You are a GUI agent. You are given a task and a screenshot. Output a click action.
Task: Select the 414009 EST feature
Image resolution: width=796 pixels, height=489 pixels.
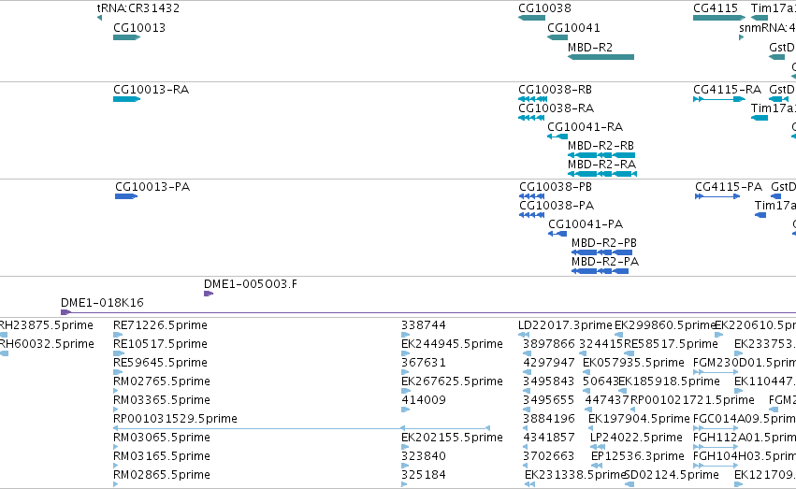(x=405, y=410)
